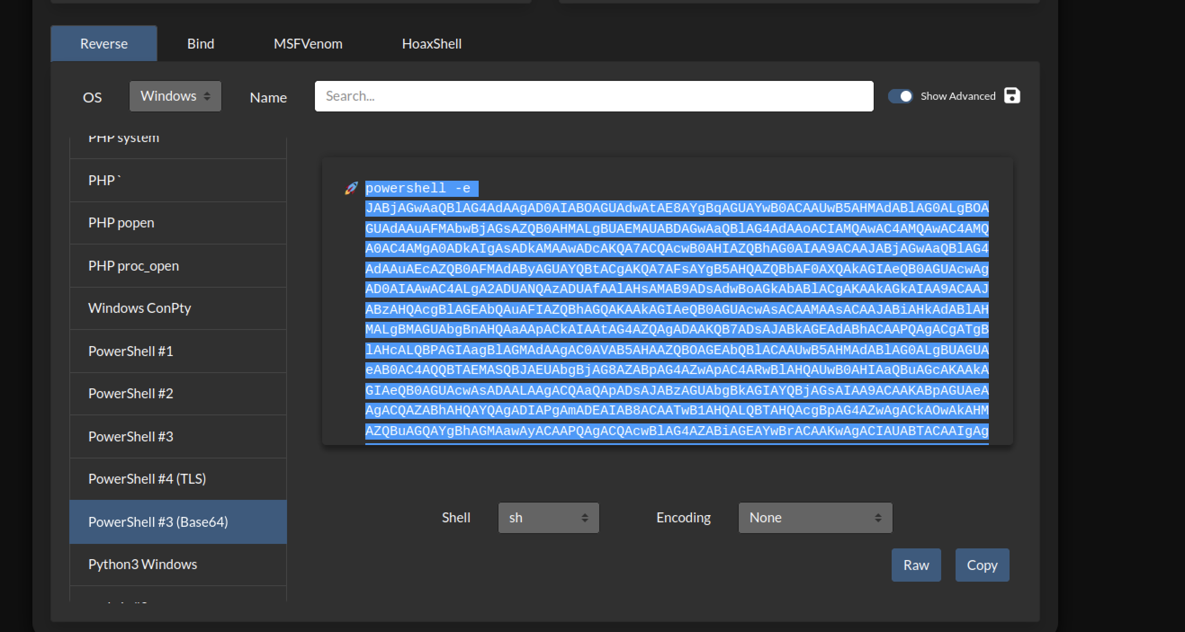Click the highlighted base64 payload text

[x=676, y=310]
